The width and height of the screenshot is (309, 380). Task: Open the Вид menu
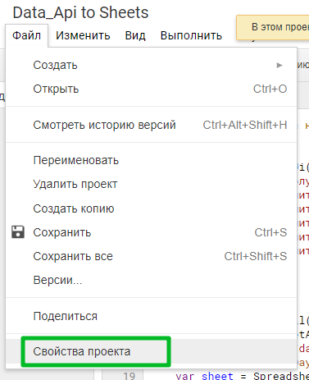point(135,35)
